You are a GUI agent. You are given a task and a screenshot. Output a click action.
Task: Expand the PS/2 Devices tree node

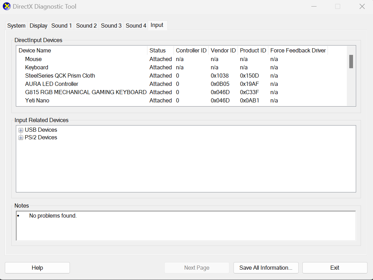click(21, 138)
